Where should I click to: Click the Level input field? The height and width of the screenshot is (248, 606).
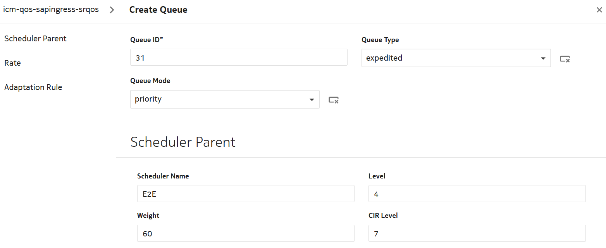pyautogui.click(x=477, y=194)
